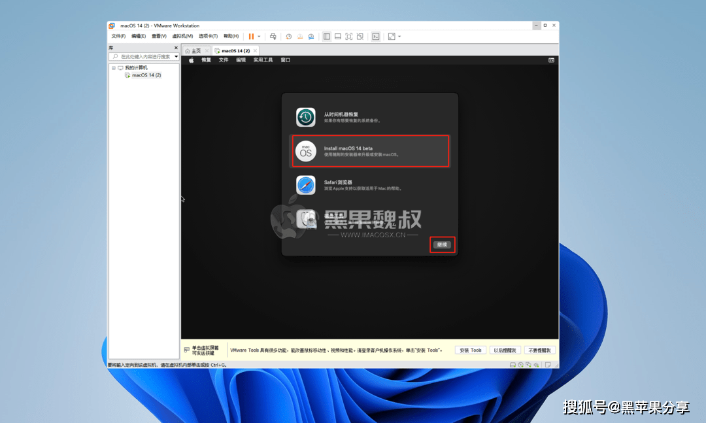This screenshot has width=706, height=423.
Task: Click the CD/DVD status bar icon
Action: click(520, 365)
